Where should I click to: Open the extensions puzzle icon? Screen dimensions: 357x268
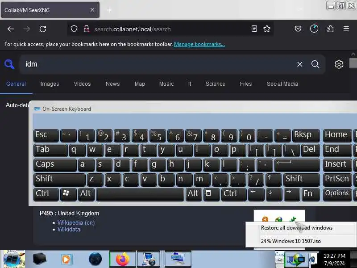click(x=330, y=29)
